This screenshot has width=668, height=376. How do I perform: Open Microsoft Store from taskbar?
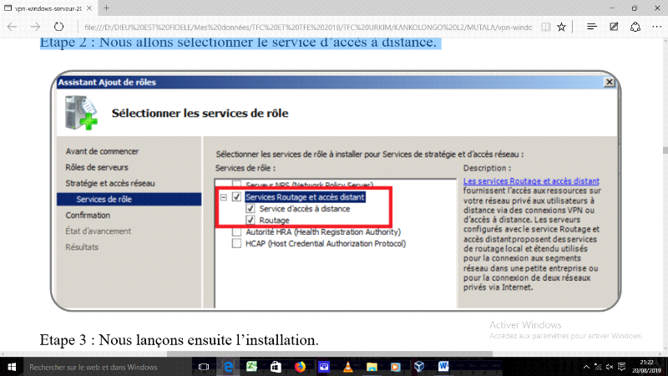(276, 367)
